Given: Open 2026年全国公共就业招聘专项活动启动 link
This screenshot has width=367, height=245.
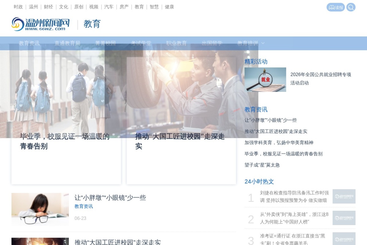Looking at the screenshot, I should tap(321, 79).
